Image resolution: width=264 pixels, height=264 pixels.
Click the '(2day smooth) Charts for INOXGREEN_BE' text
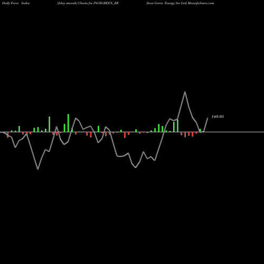point(88,3)
